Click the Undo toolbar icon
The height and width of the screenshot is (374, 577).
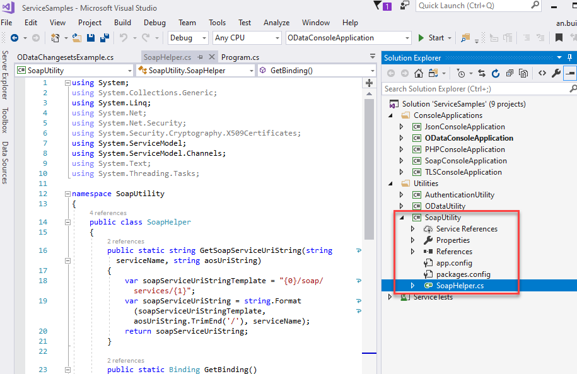(x=124, y=38)
